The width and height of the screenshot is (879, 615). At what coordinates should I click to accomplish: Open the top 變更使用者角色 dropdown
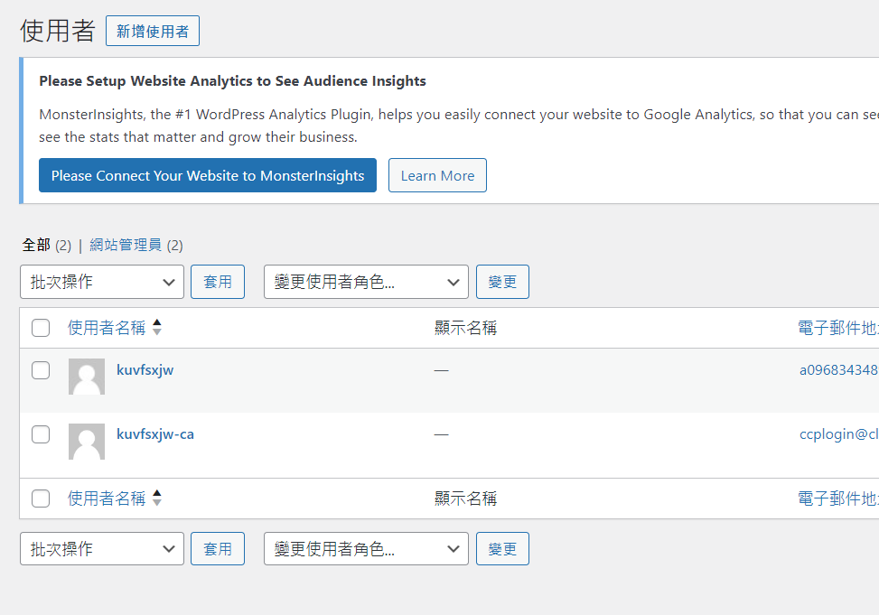(366, 282)
